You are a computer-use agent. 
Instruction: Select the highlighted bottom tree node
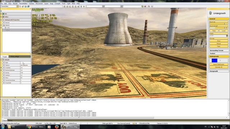17,30
